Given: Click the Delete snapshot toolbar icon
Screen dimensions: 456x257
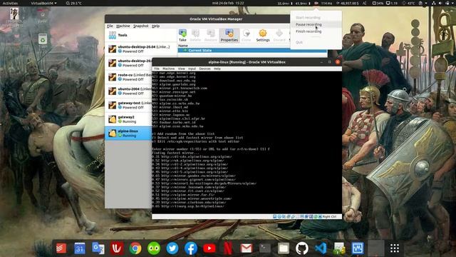Looking at the screenshot, I should click(195, 35).
